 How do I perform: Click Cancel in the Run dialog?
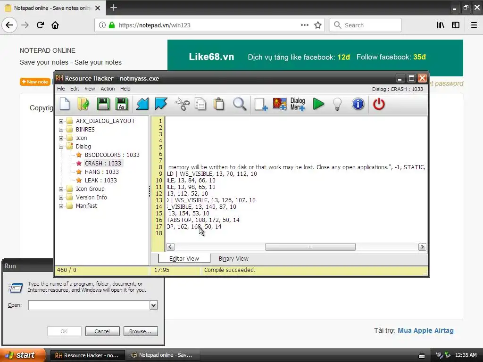[x=102, y=331]
